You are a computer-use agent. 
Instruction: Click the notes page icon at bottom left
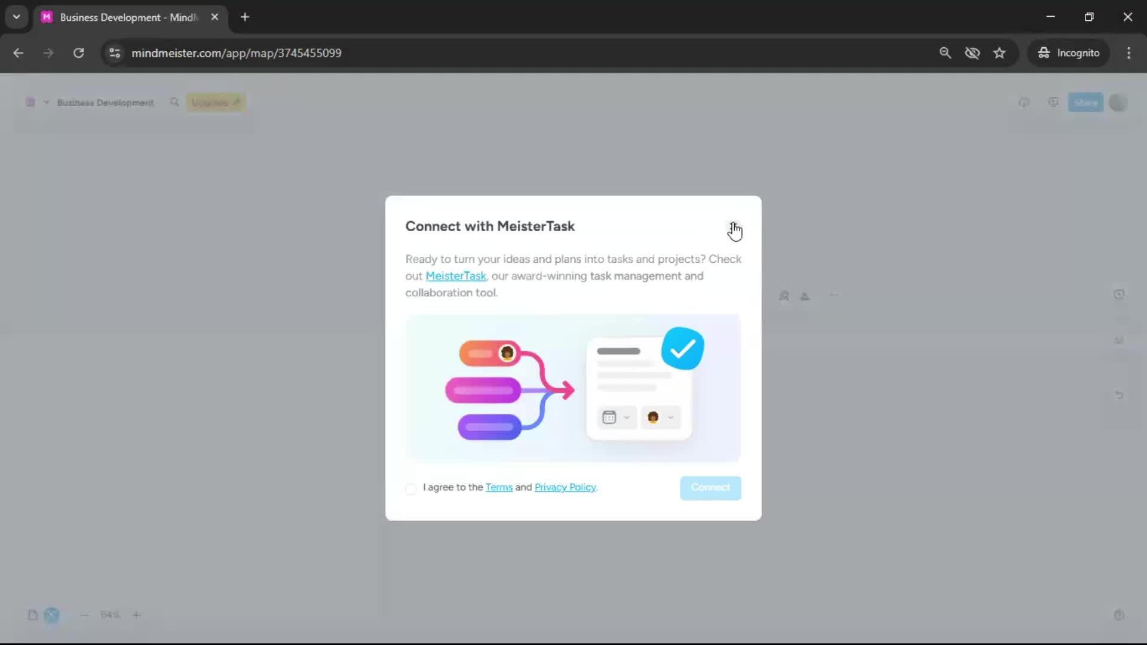(33, 615)
